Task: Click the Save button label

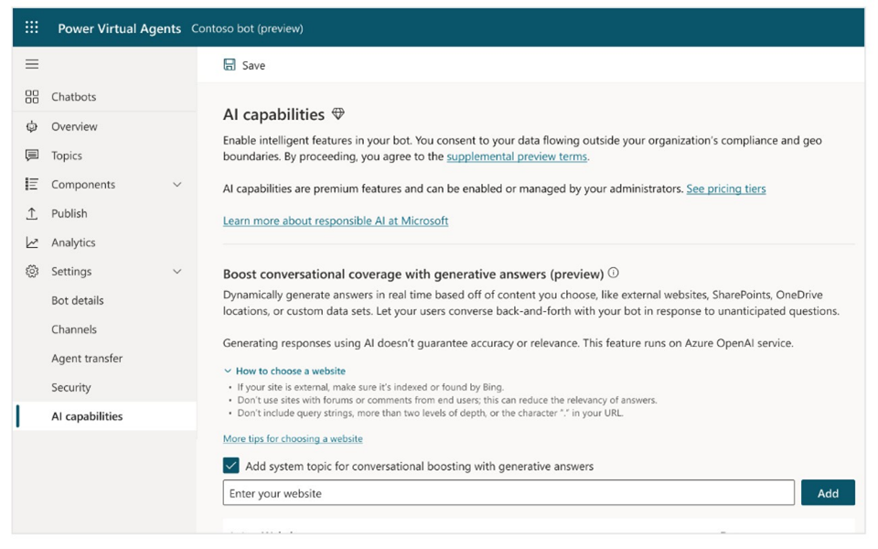Action: [253, 66]
